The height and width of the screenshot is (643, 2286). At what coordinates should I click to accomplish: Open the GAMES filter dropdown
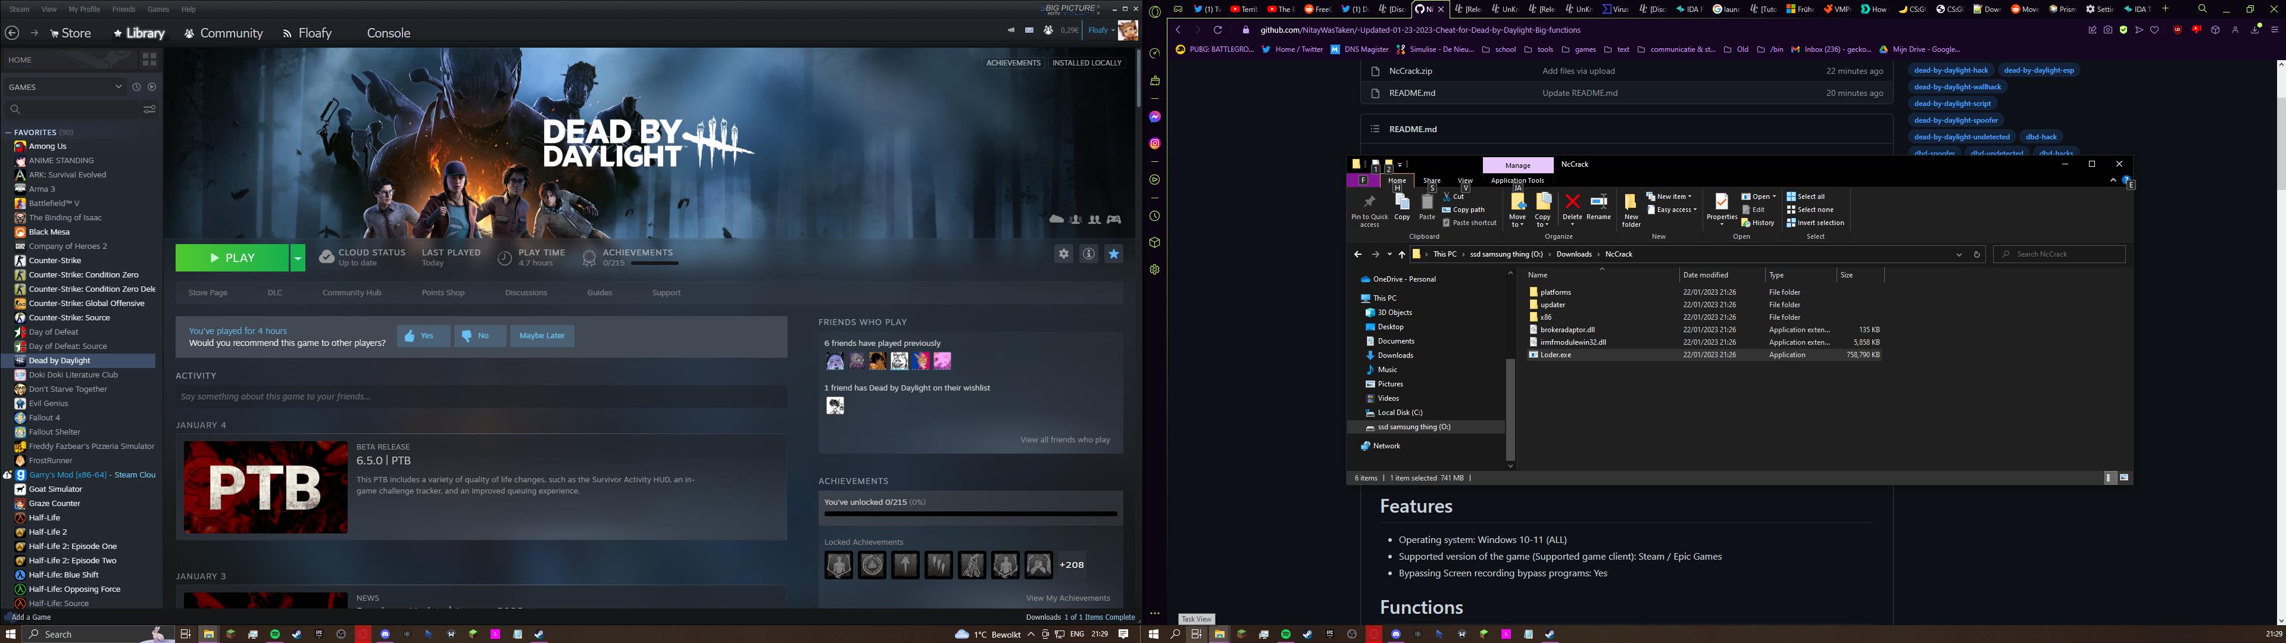(x=118, y=87)
